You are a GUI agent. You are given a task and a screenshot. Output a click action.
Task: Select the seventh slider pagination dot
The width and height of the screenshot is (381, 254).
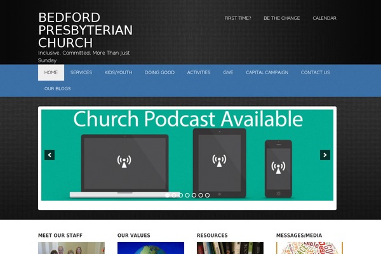pyautogui.click(x=207, y=195)
